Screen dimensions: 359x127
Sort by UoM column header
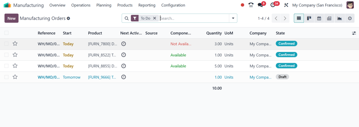coord(229,33)
